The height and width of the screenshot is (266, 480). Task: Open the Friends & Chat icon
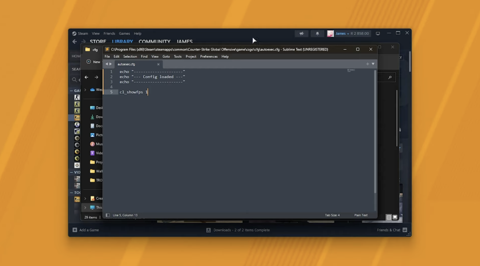(x=405, y=230)
